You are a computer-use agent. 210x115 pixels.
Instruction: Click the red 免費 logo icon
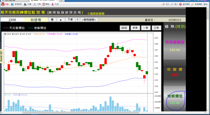click(x=3, y=4)
